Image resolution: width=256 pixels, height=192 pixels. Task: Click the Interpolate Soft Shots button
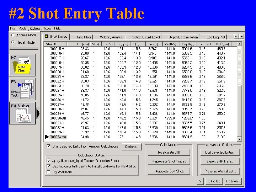point(169,171)
